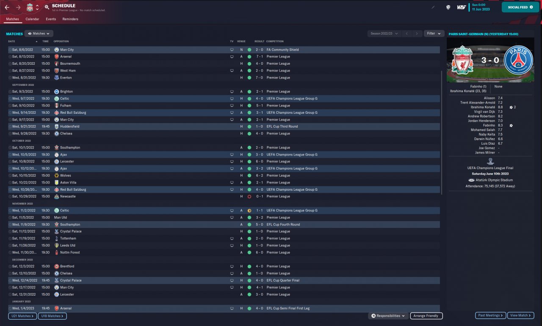The width and height of the screenshot is (542, 326).
Task: Go back using the left arrow
Action: tap(7, 8)
